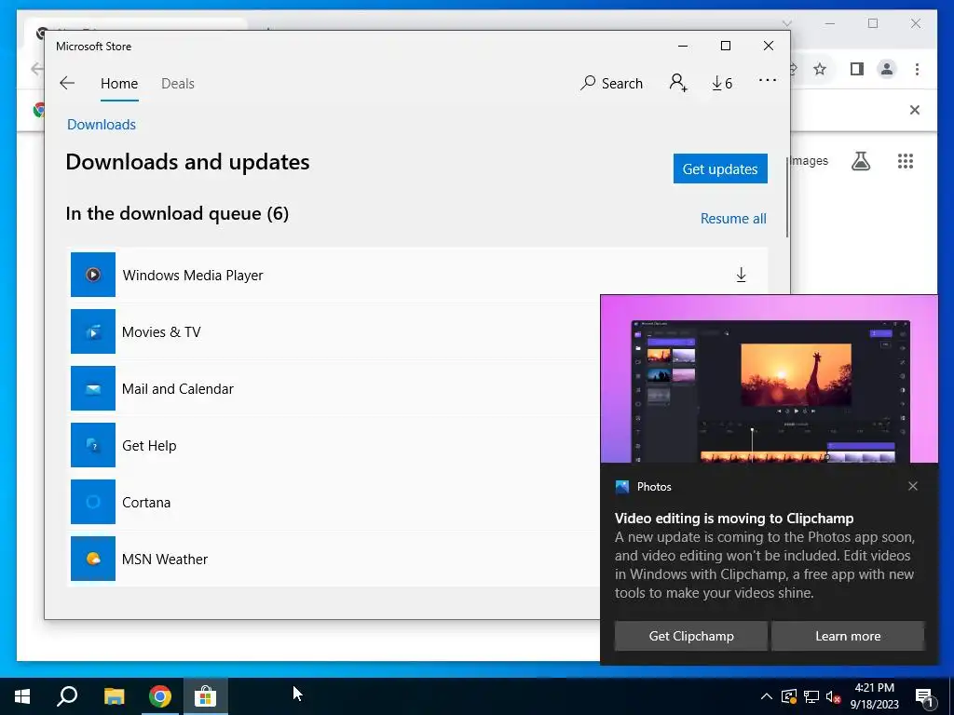Viewport: 954px width, 715px height.
Task: Select the Get Help text entry
Action: 149,446
